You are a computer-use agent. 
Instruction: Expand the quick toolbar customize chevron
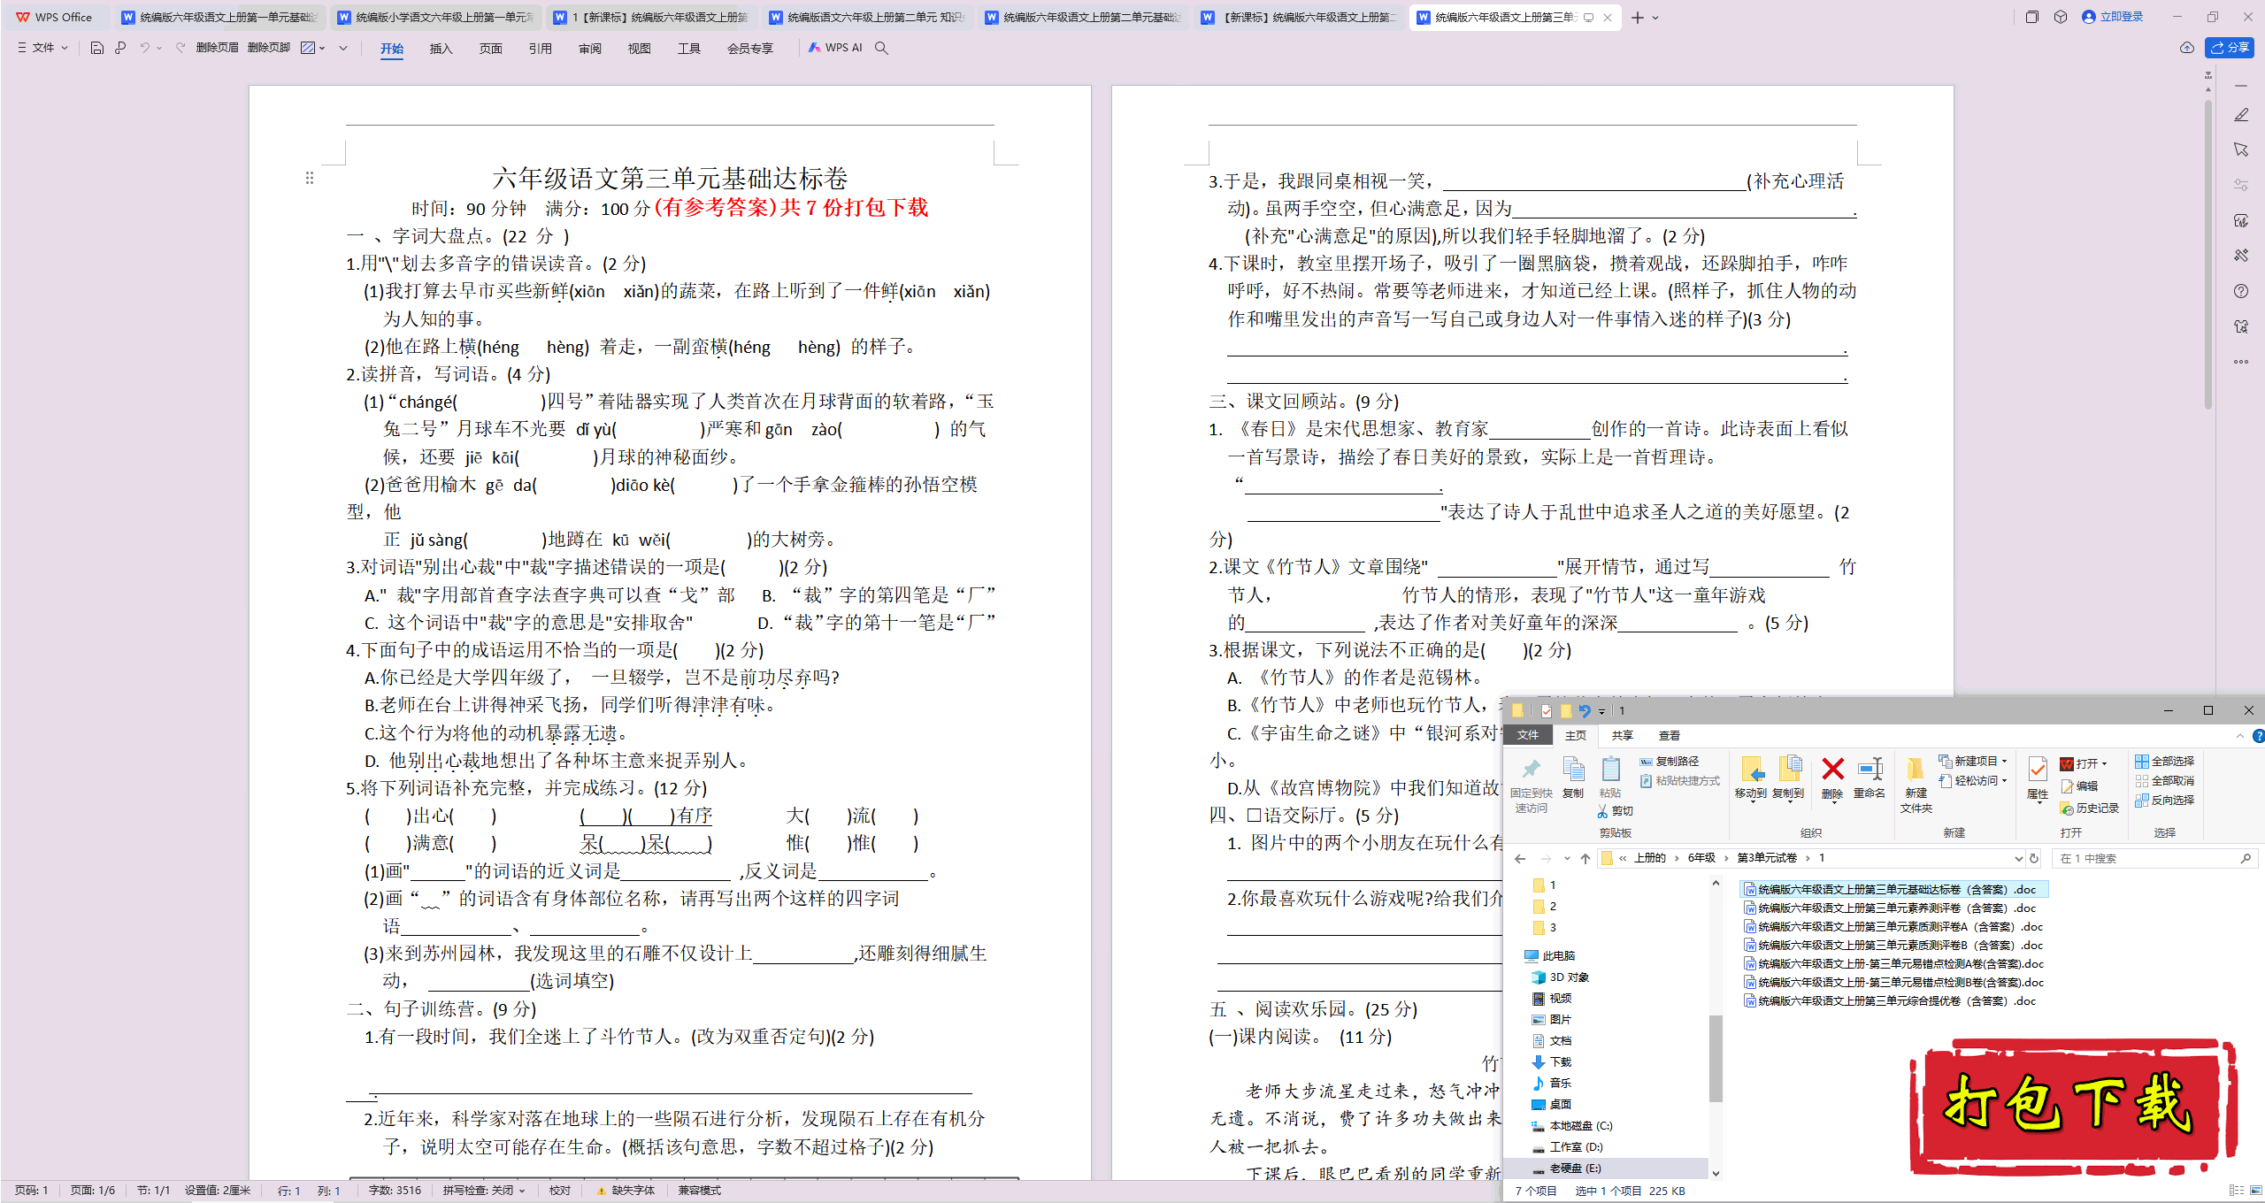[343, 48]
